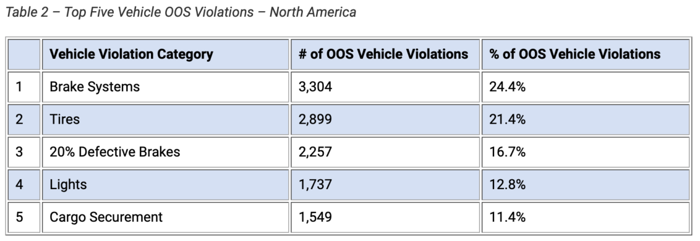
Task: Select the "Cargo Securement" cell
Action: point(106,218)
